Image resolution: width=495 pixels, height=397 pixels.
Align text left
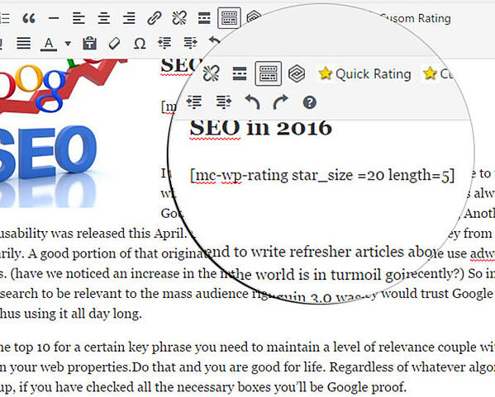pyautogui.click(x=79, y=18)
